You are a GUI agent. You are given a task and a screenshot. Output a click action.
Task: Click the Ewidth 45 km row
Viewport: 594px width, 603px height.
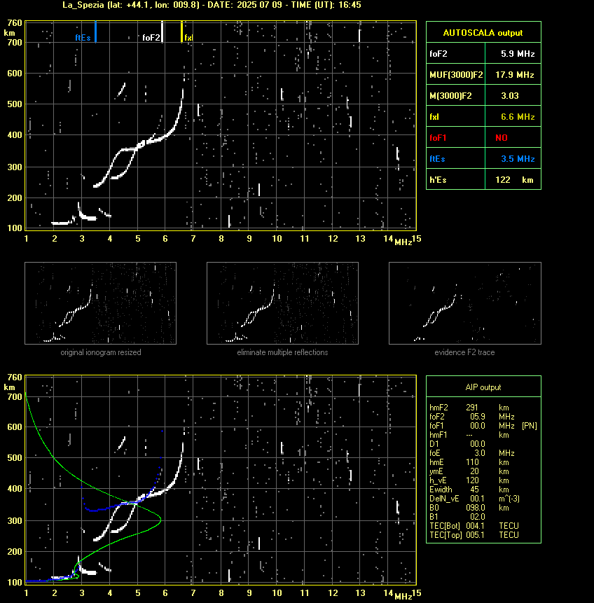tap(469, 490)
